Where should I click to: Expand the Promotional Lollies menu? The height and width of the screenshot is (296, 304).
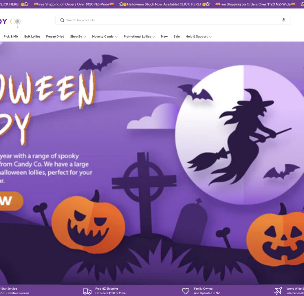point(139,37)
